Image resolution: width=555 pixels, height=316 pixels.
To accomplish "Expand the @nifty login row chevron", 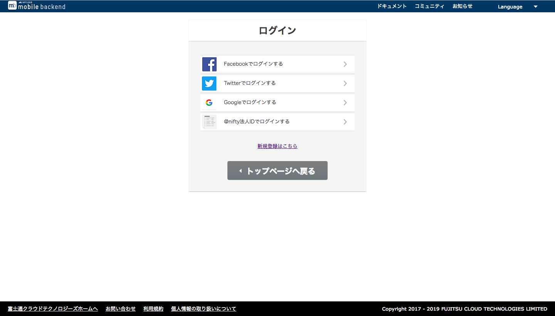I will (345, 121).
